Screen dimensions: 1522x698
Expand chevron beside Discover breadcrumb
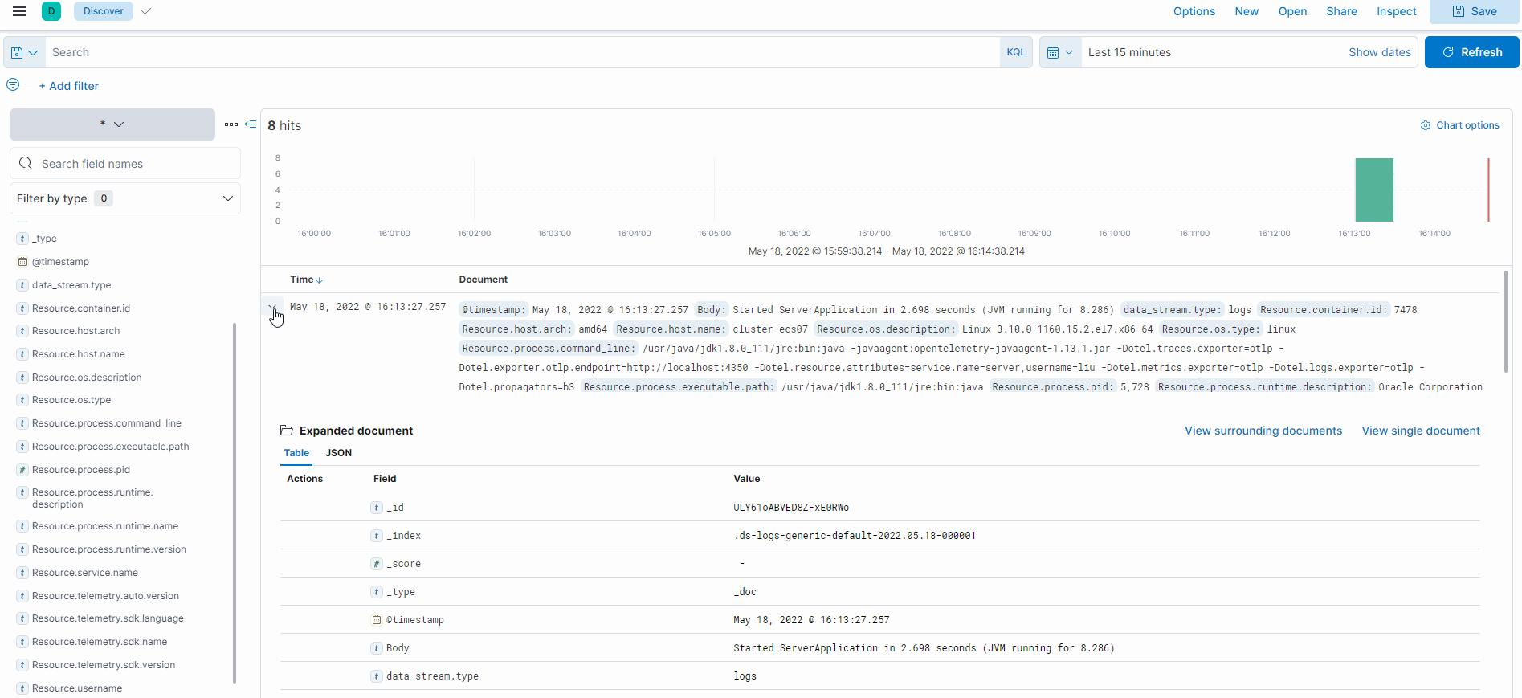click(x=146, y=11)
